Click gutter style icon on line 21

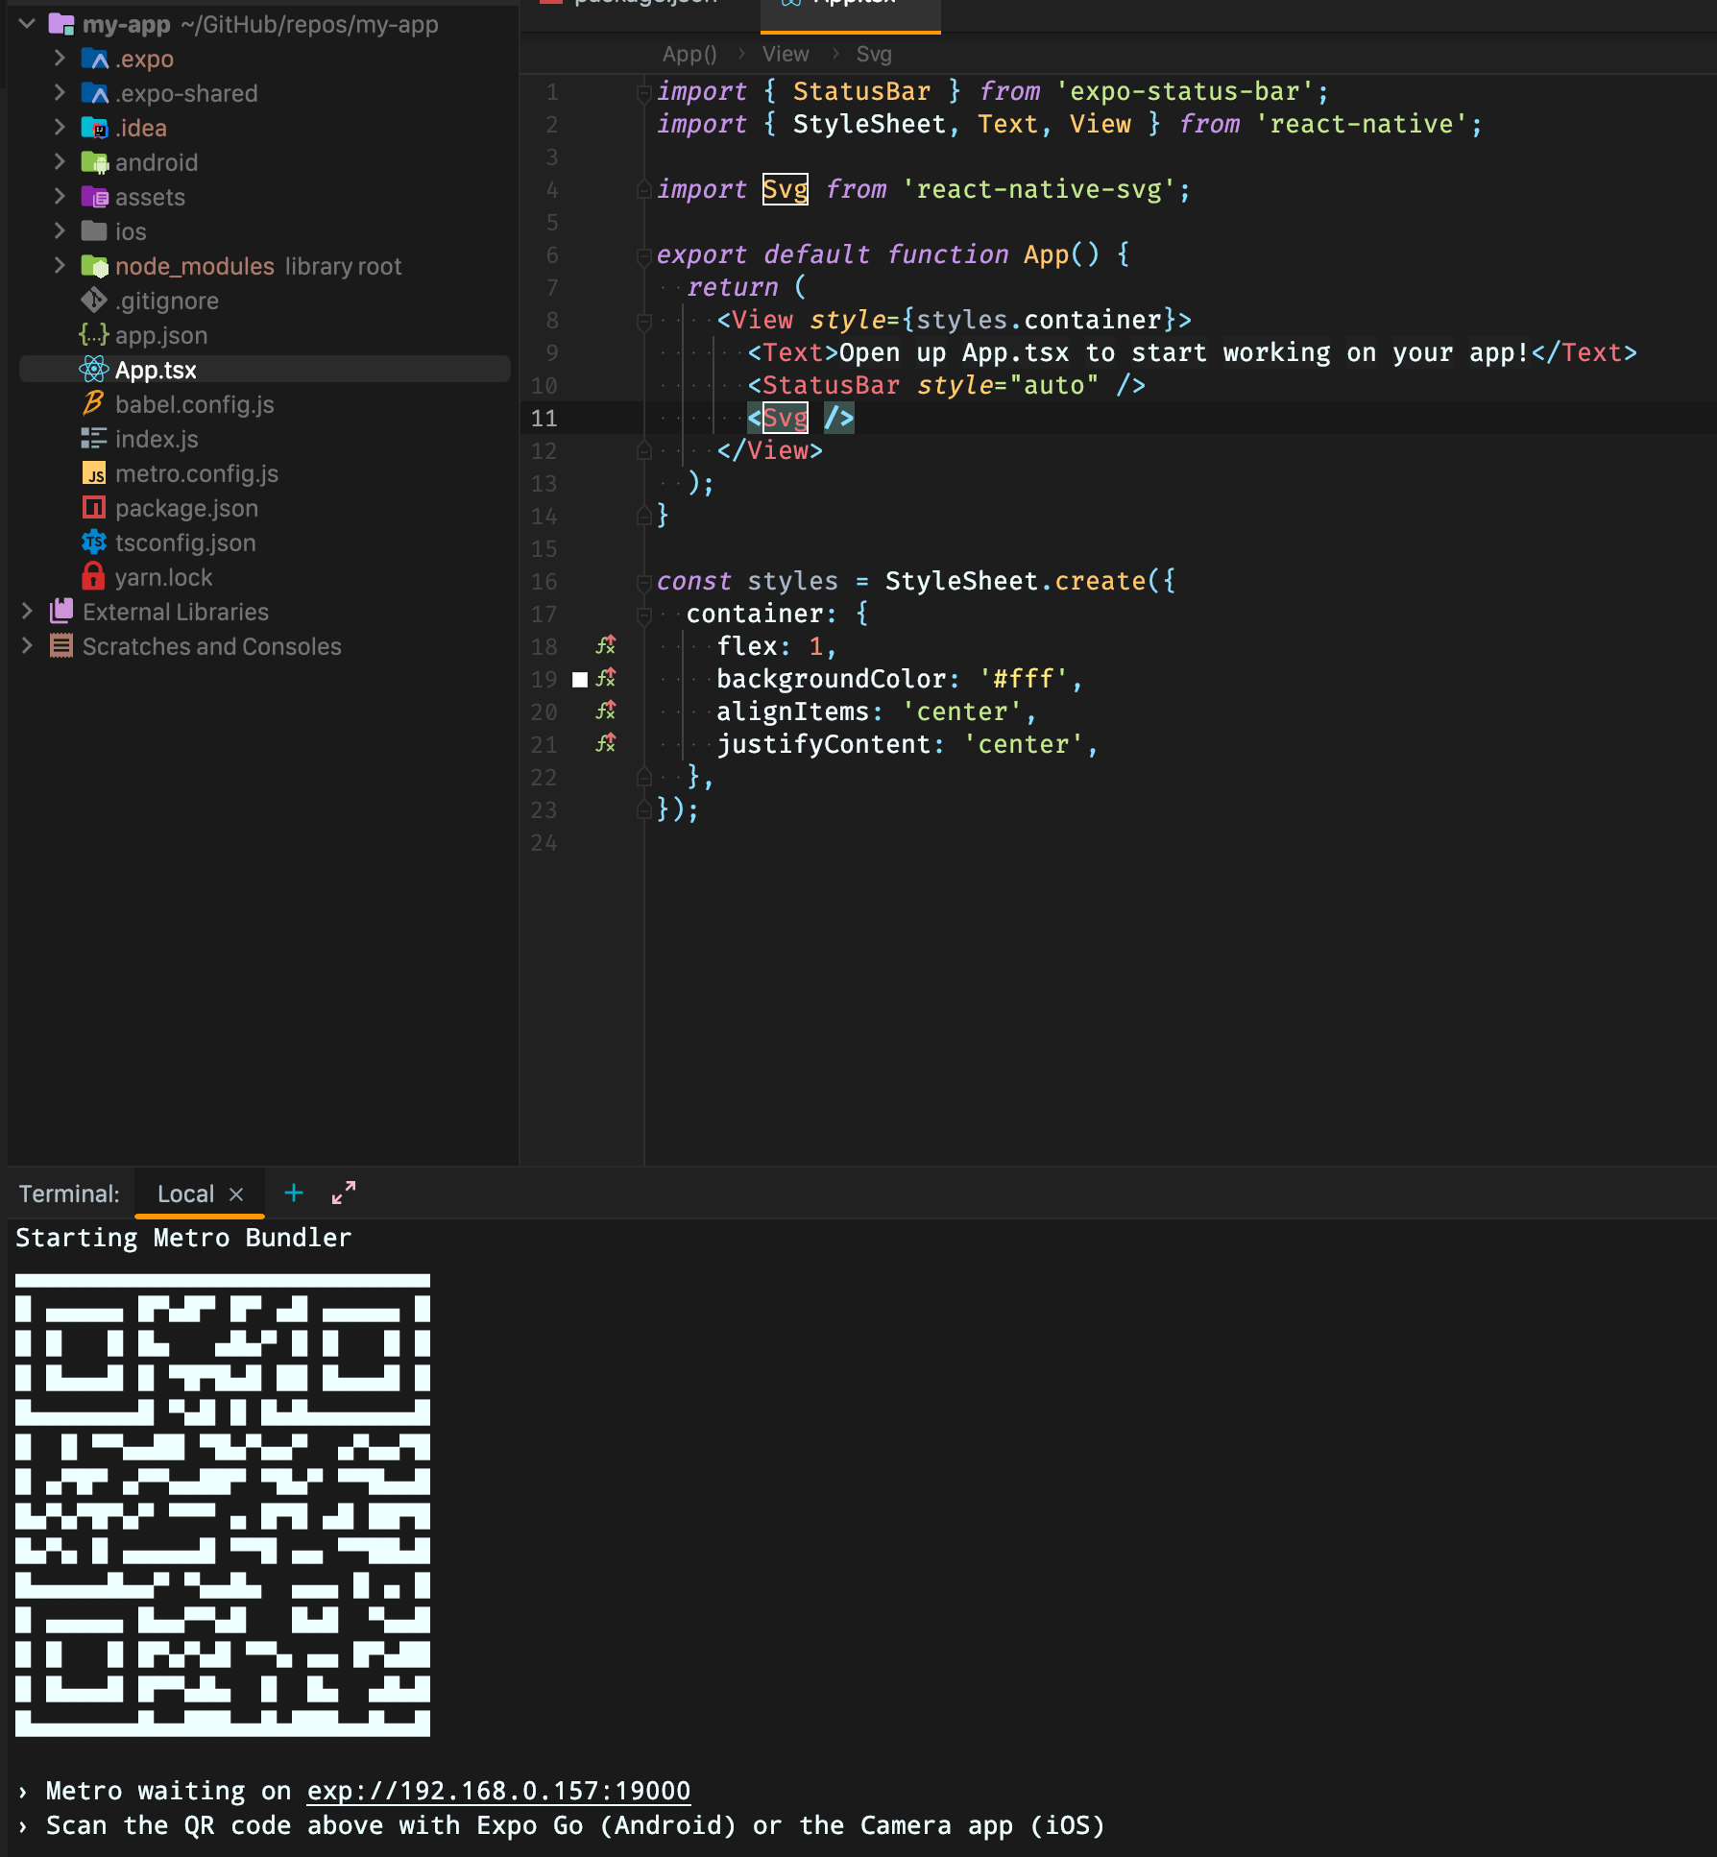pyautogui.click(x=605, y=743)
